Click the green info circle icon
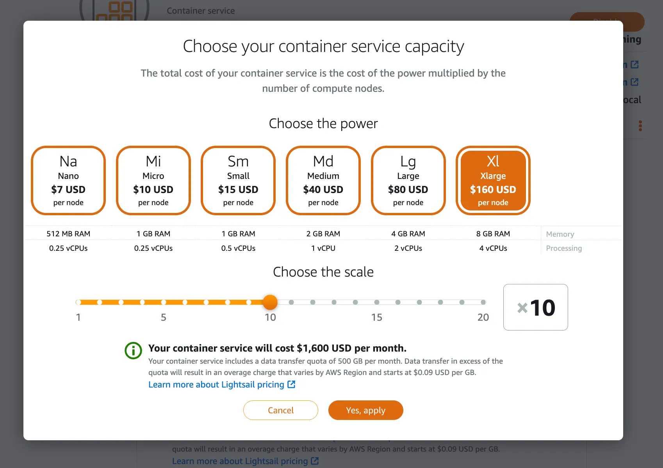 133,350
